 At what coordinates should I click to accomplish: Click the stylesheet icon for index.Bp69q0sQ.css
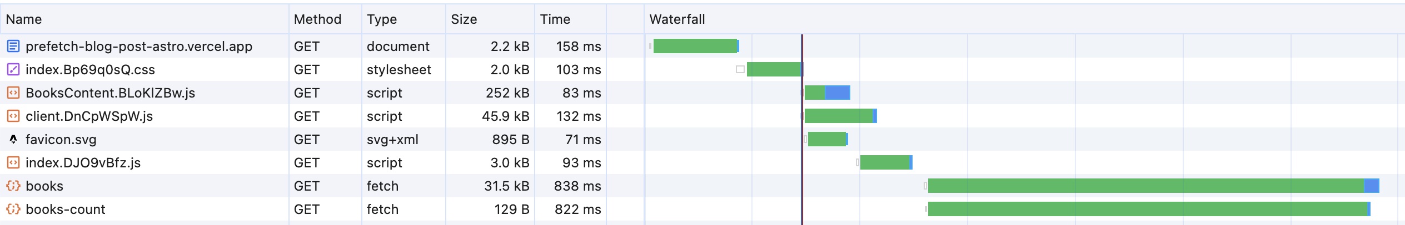pyautogui.click(x=13, y=69)
